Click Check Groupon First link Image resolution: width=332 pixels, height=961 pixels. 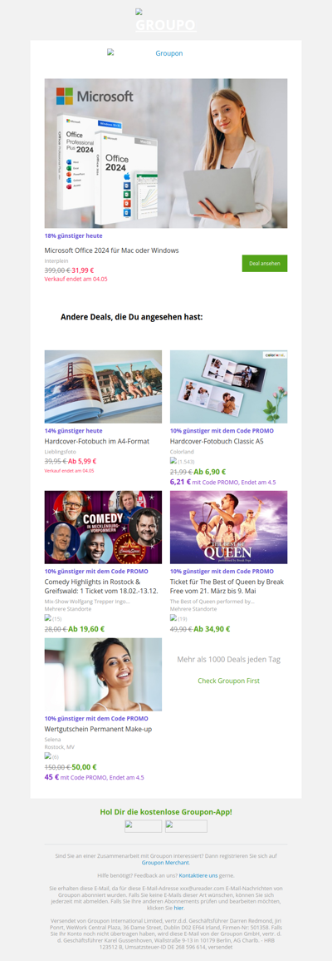(x=229, y=681)
